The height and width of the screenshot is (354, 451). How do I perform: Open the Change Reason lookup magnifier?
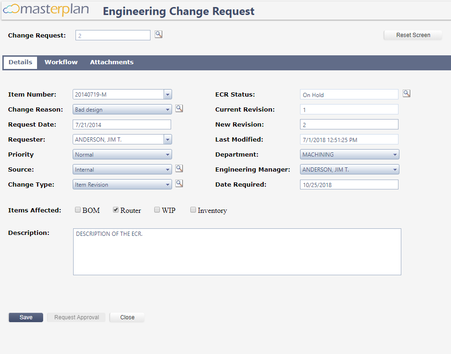(x=179, y=108)
